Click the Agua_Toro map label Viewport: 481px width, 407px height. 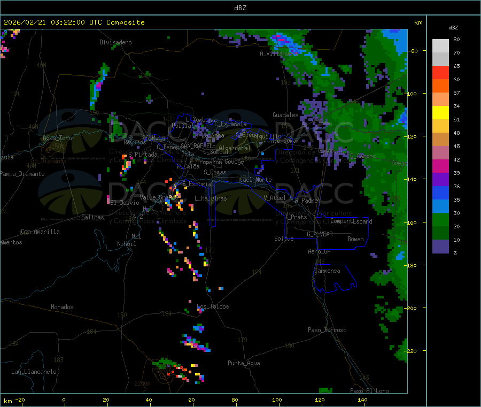(x=57, y=138)
